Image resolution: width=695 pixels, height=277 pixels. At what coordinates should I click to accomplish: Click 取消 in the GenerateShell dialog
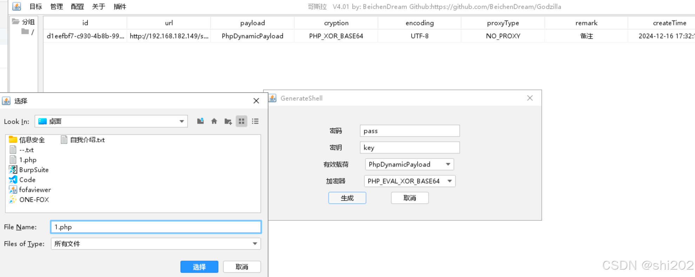(x=410, y=198)
